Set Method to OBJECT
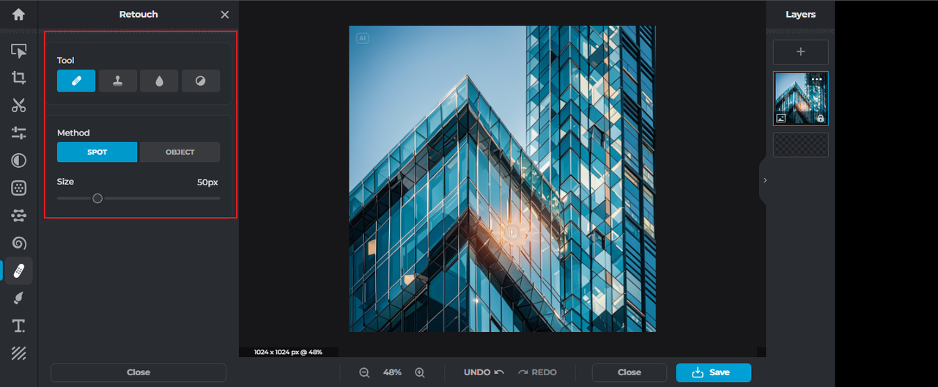The image size is (938, 387). 180,152
